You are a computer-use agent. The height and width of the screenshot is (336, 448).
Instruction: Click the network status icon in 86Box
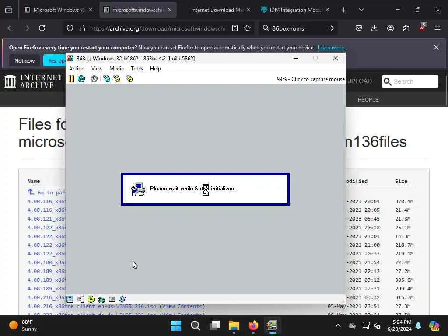(101, 299)
